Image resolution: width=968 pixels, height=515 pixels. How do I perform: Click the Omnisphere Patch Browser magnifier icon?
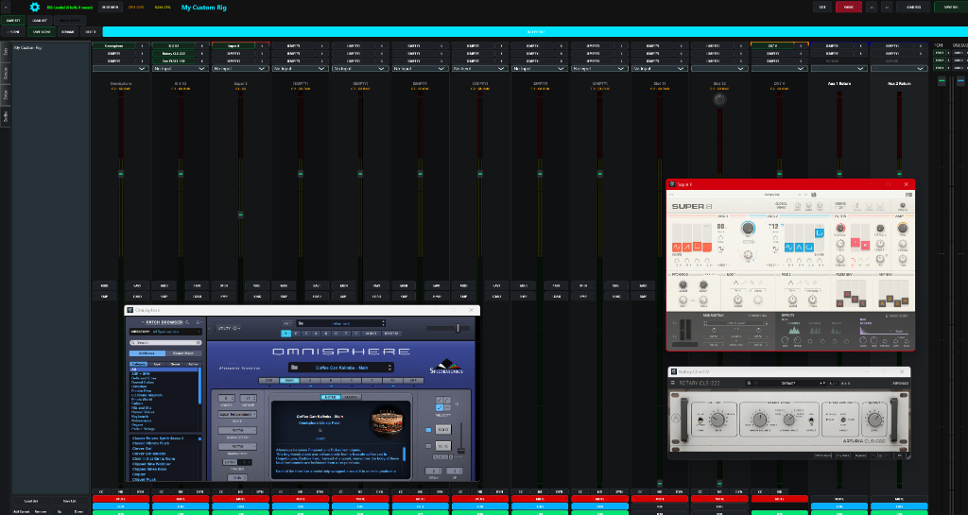coord(188,322)
